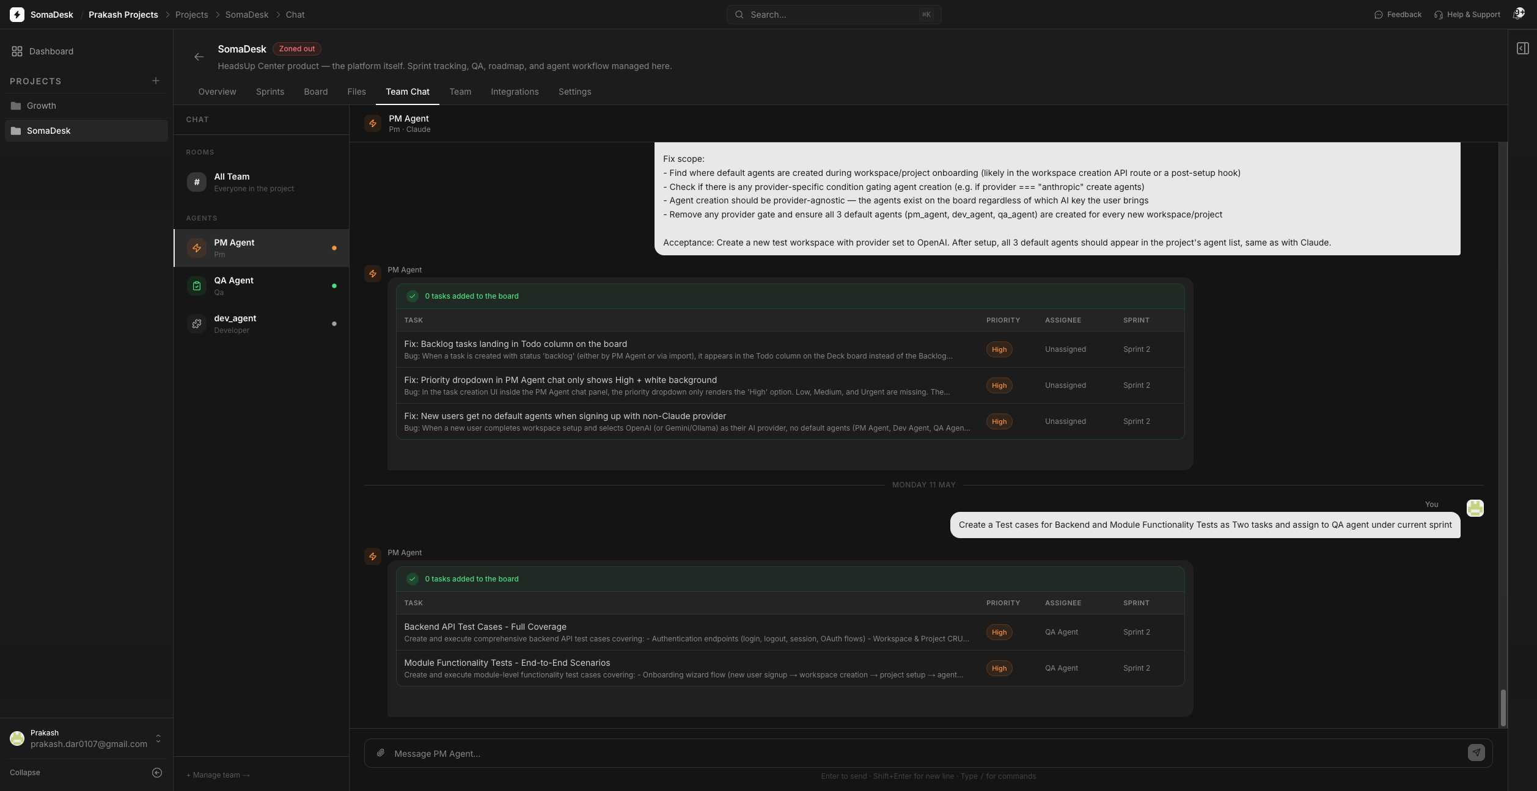The height and width of the screenshot is (791, 1537).
Task: Open the dev_agent chat
Action: [x=262, y=324]
